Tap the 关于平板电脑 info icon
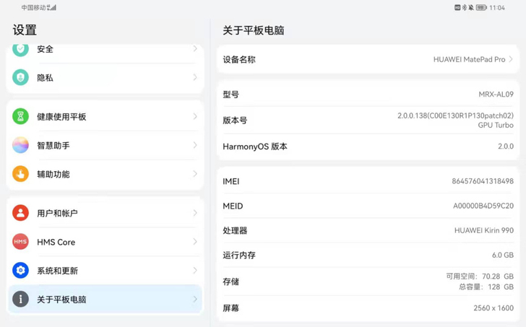Screen dimensions: 526x327 [20, 299]
